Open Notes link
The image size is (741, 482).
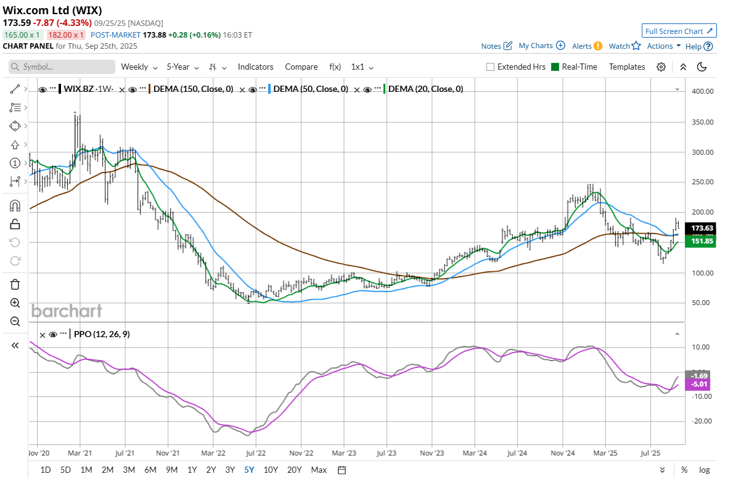click(x=497, y=46)
